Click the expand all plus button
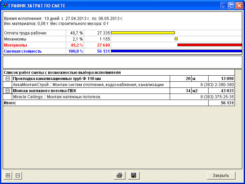This screenshot has width=245, height=184. point(8,175)
